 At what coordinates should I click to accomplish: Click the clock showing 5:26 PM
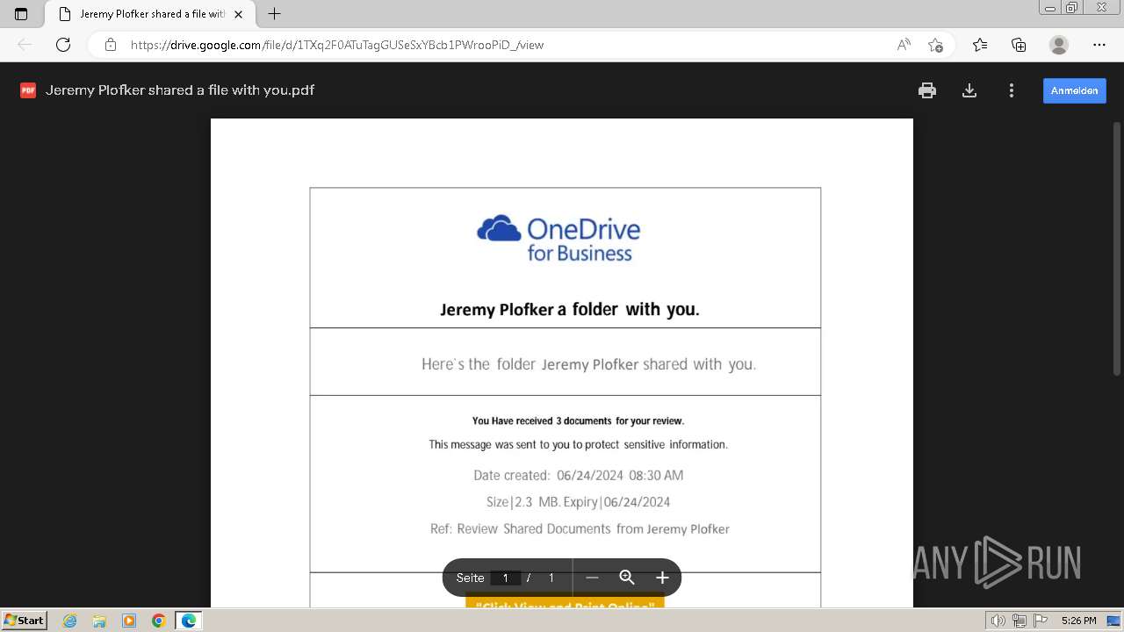pos(1078,621)
